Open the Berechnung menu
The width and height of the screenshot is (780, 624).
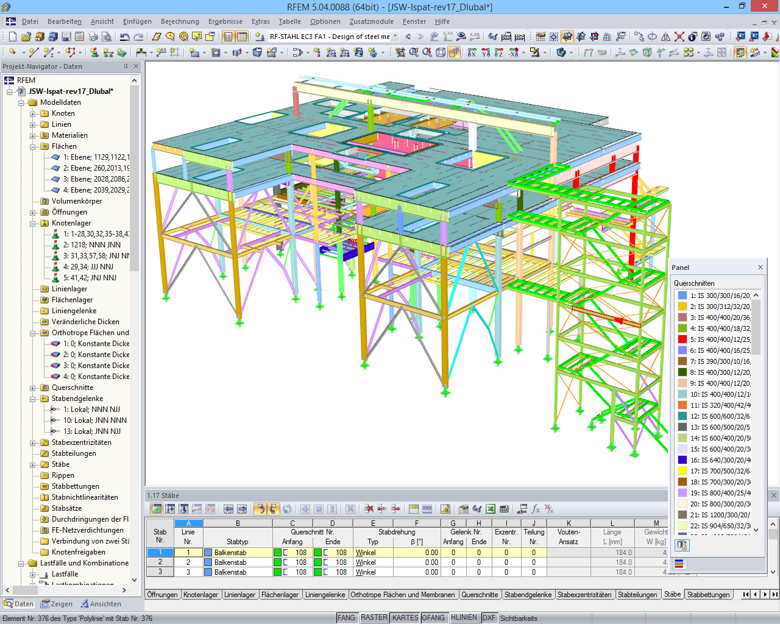180,21
